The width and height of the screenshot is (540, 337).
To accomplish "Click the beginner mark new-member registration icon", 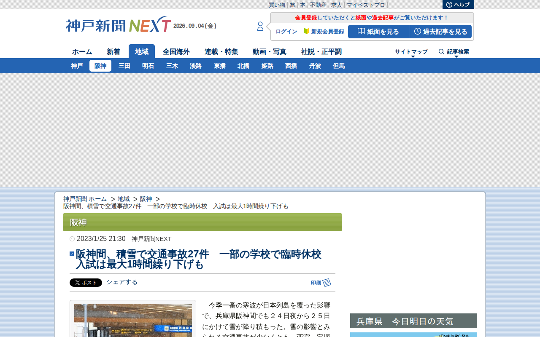I will point(307,31).
